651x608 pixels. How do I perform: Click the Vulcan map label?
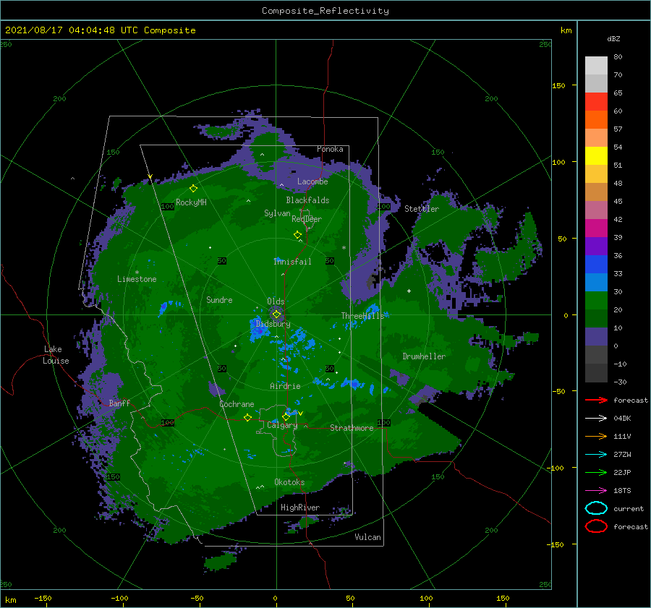click(x=367, y=537)
